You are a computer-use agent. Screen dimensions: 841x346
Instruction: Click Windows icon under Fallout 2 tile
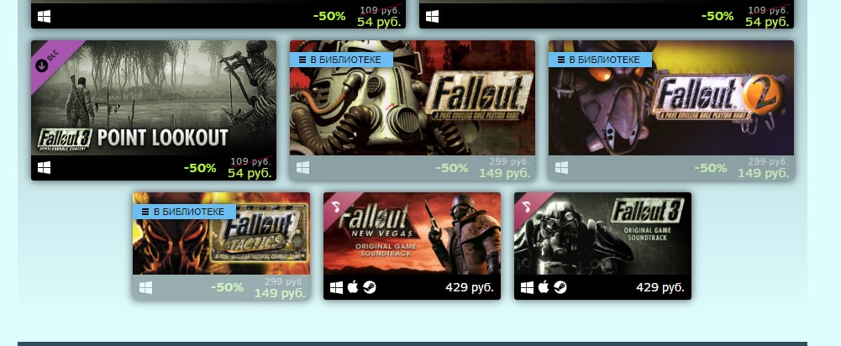(x=561, y=168)
